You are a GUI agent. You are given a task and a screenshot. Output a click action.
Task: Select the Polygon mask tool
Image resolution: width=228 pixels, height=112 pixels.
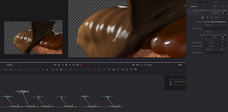coord(85,70)
